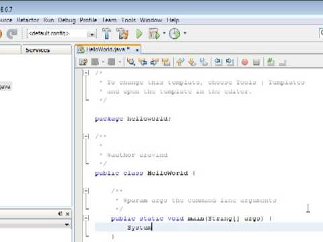Go to Previous Bookmark icon

click(180, 62)
